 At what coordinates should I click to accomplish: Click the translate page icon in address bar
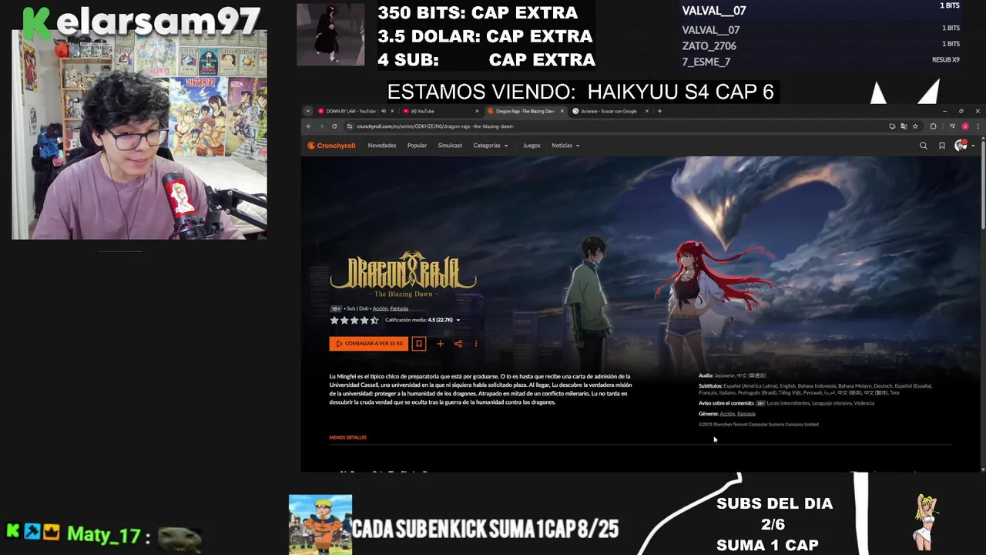coord(904,126)
